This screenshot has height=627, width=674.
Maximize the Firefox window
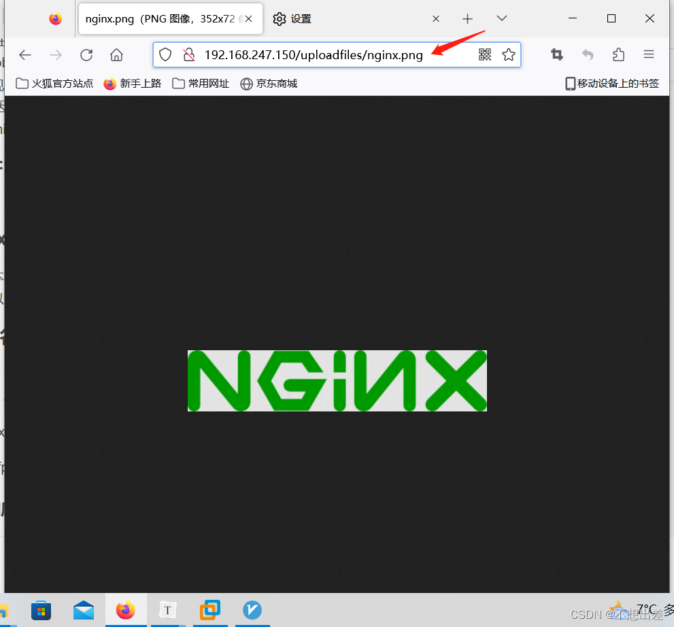point(611,18)
